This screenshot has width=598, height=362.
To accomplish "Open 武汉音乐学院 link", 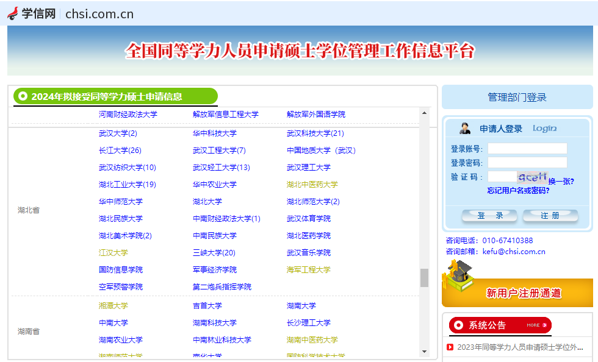I will (x=309, y=253).
